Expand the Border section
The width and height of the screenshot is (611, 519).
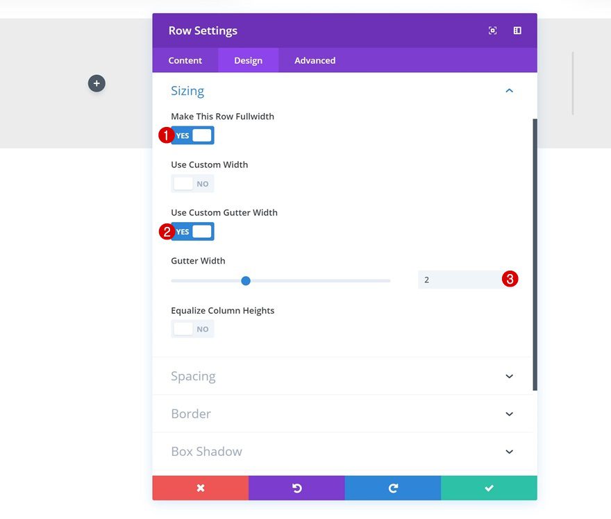click(509, 414)
